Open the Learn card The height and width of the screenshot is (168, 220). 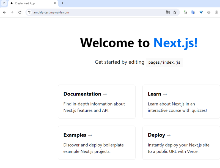pyautogui.click(x=181, y=102)
